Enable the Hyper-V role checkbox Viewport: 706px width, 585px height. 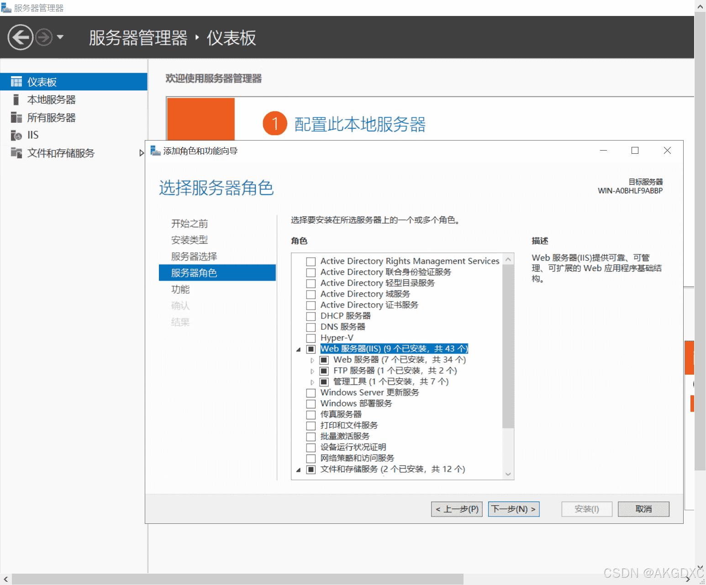click(x=311, y=338)
